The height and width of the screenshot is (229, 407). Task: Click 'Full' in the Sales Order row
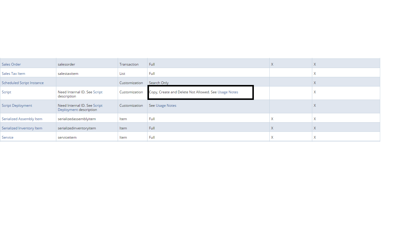(x=152, y=64)
